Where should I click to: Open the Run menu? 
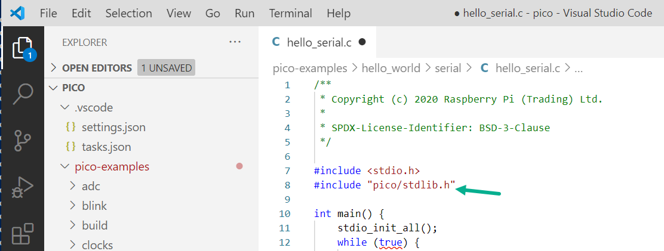(x=244, y=14)
